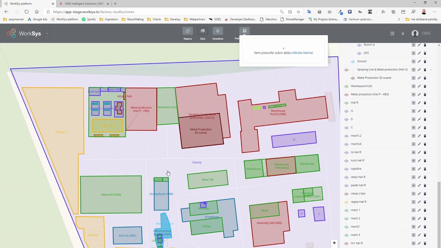Open the Zariadenia tool
This screenshot has width=441, height=248.
(218, 31)
